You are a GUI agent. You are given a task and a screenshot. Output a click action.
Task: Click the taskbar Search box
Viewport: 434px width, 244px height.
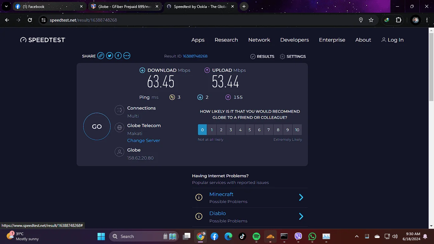144,236
